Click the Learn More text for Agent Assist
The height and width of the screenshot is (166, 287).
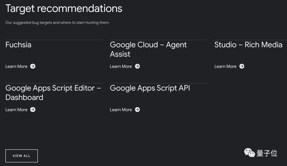121,66
